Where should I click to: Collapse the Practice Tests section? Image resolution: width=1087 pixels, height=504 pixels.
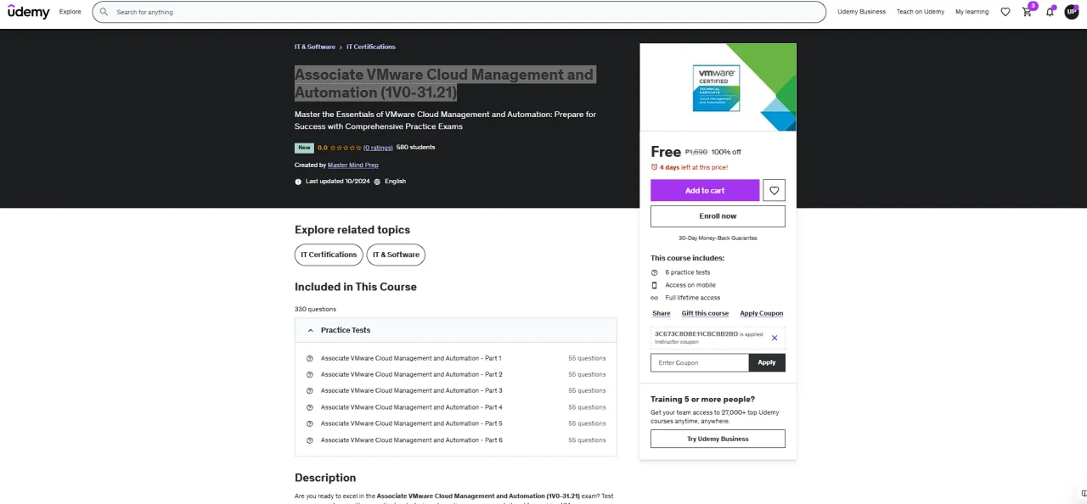(456, 330)
